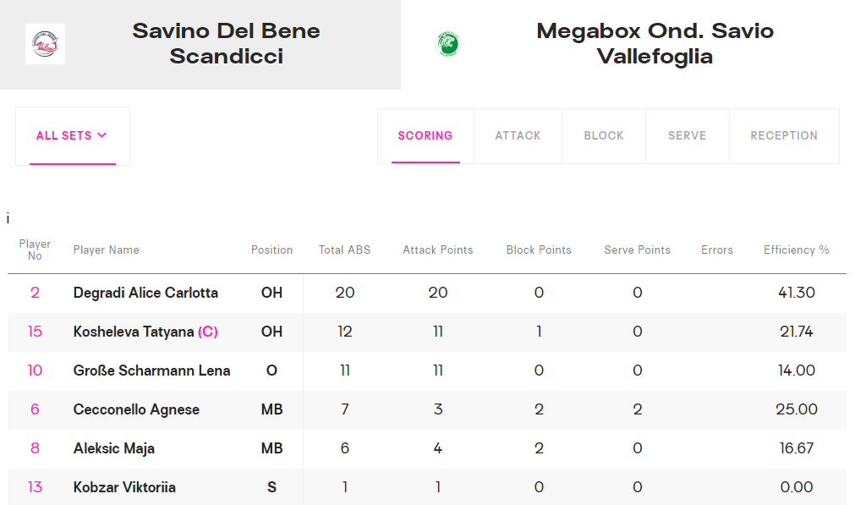Sort by Attack Points column header
The height and width of the screenshot is (505, 855).
tap(438, 250)
